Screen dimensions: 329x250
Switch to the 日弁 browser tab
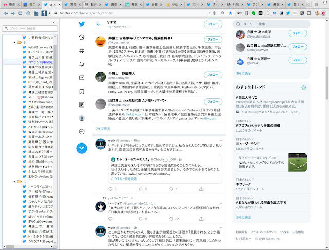click(93, 4)
